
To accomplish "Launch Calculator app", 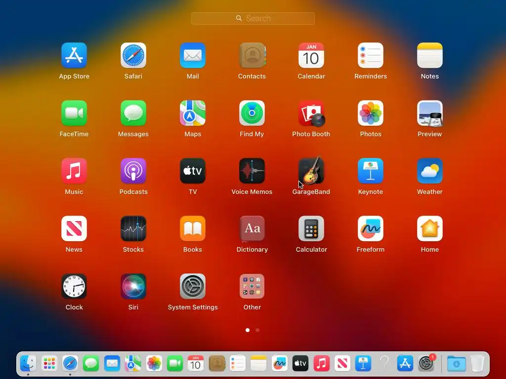I will tap(311, 228).
